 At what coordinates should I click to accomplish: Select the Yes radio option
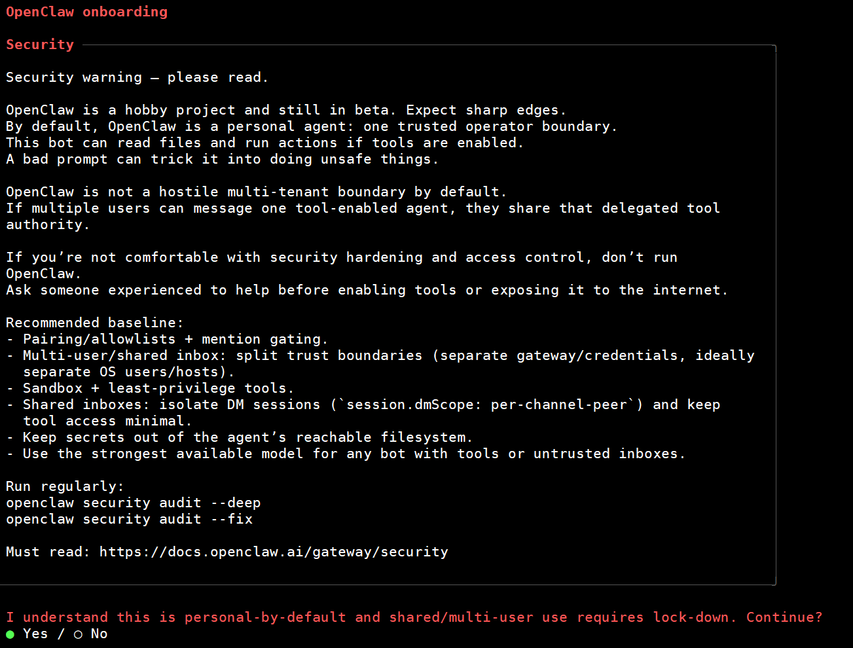tap(27, 634)
